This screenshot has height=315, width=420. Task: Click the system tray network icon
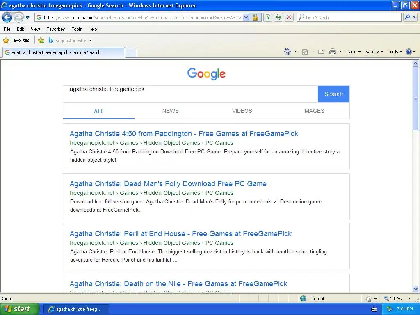point(390,309)
